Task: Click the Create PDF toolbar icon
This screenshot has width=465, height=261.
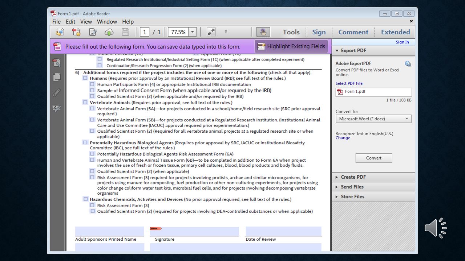Action: (x=60, y=32)
